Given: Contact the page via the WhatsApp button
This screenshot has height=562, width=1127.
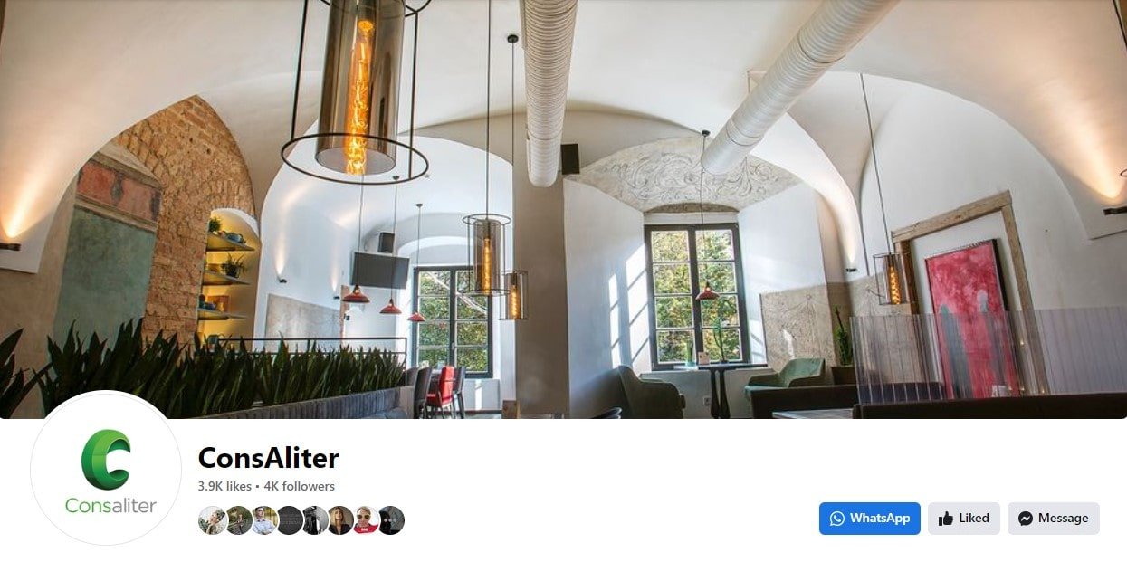Looking at the screenshot, I should 870,519.
